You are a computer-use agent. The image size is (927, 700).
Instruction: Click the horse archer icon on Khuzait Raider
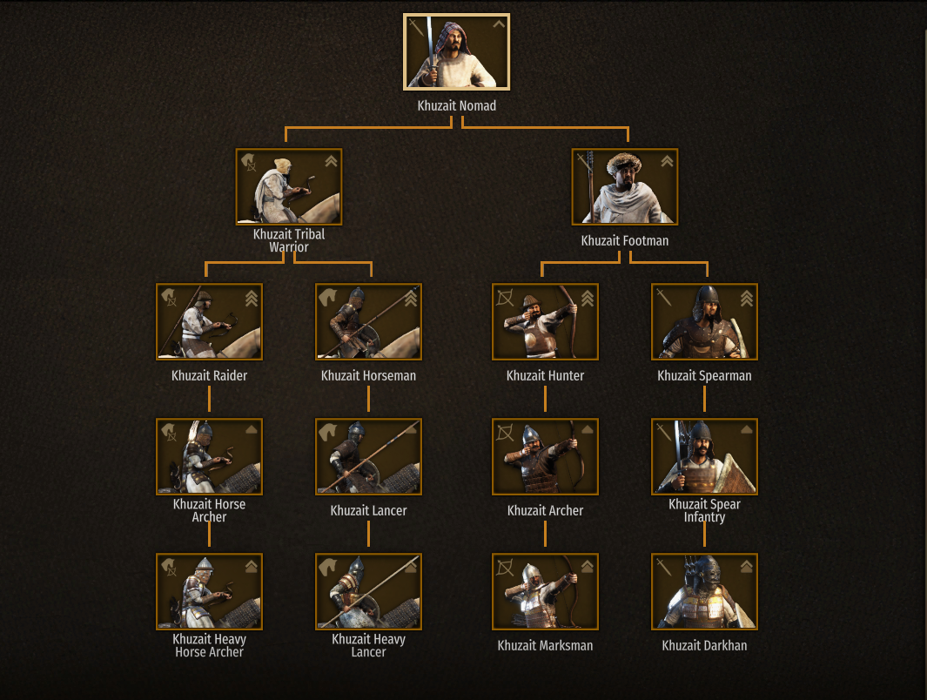(169, 297)
